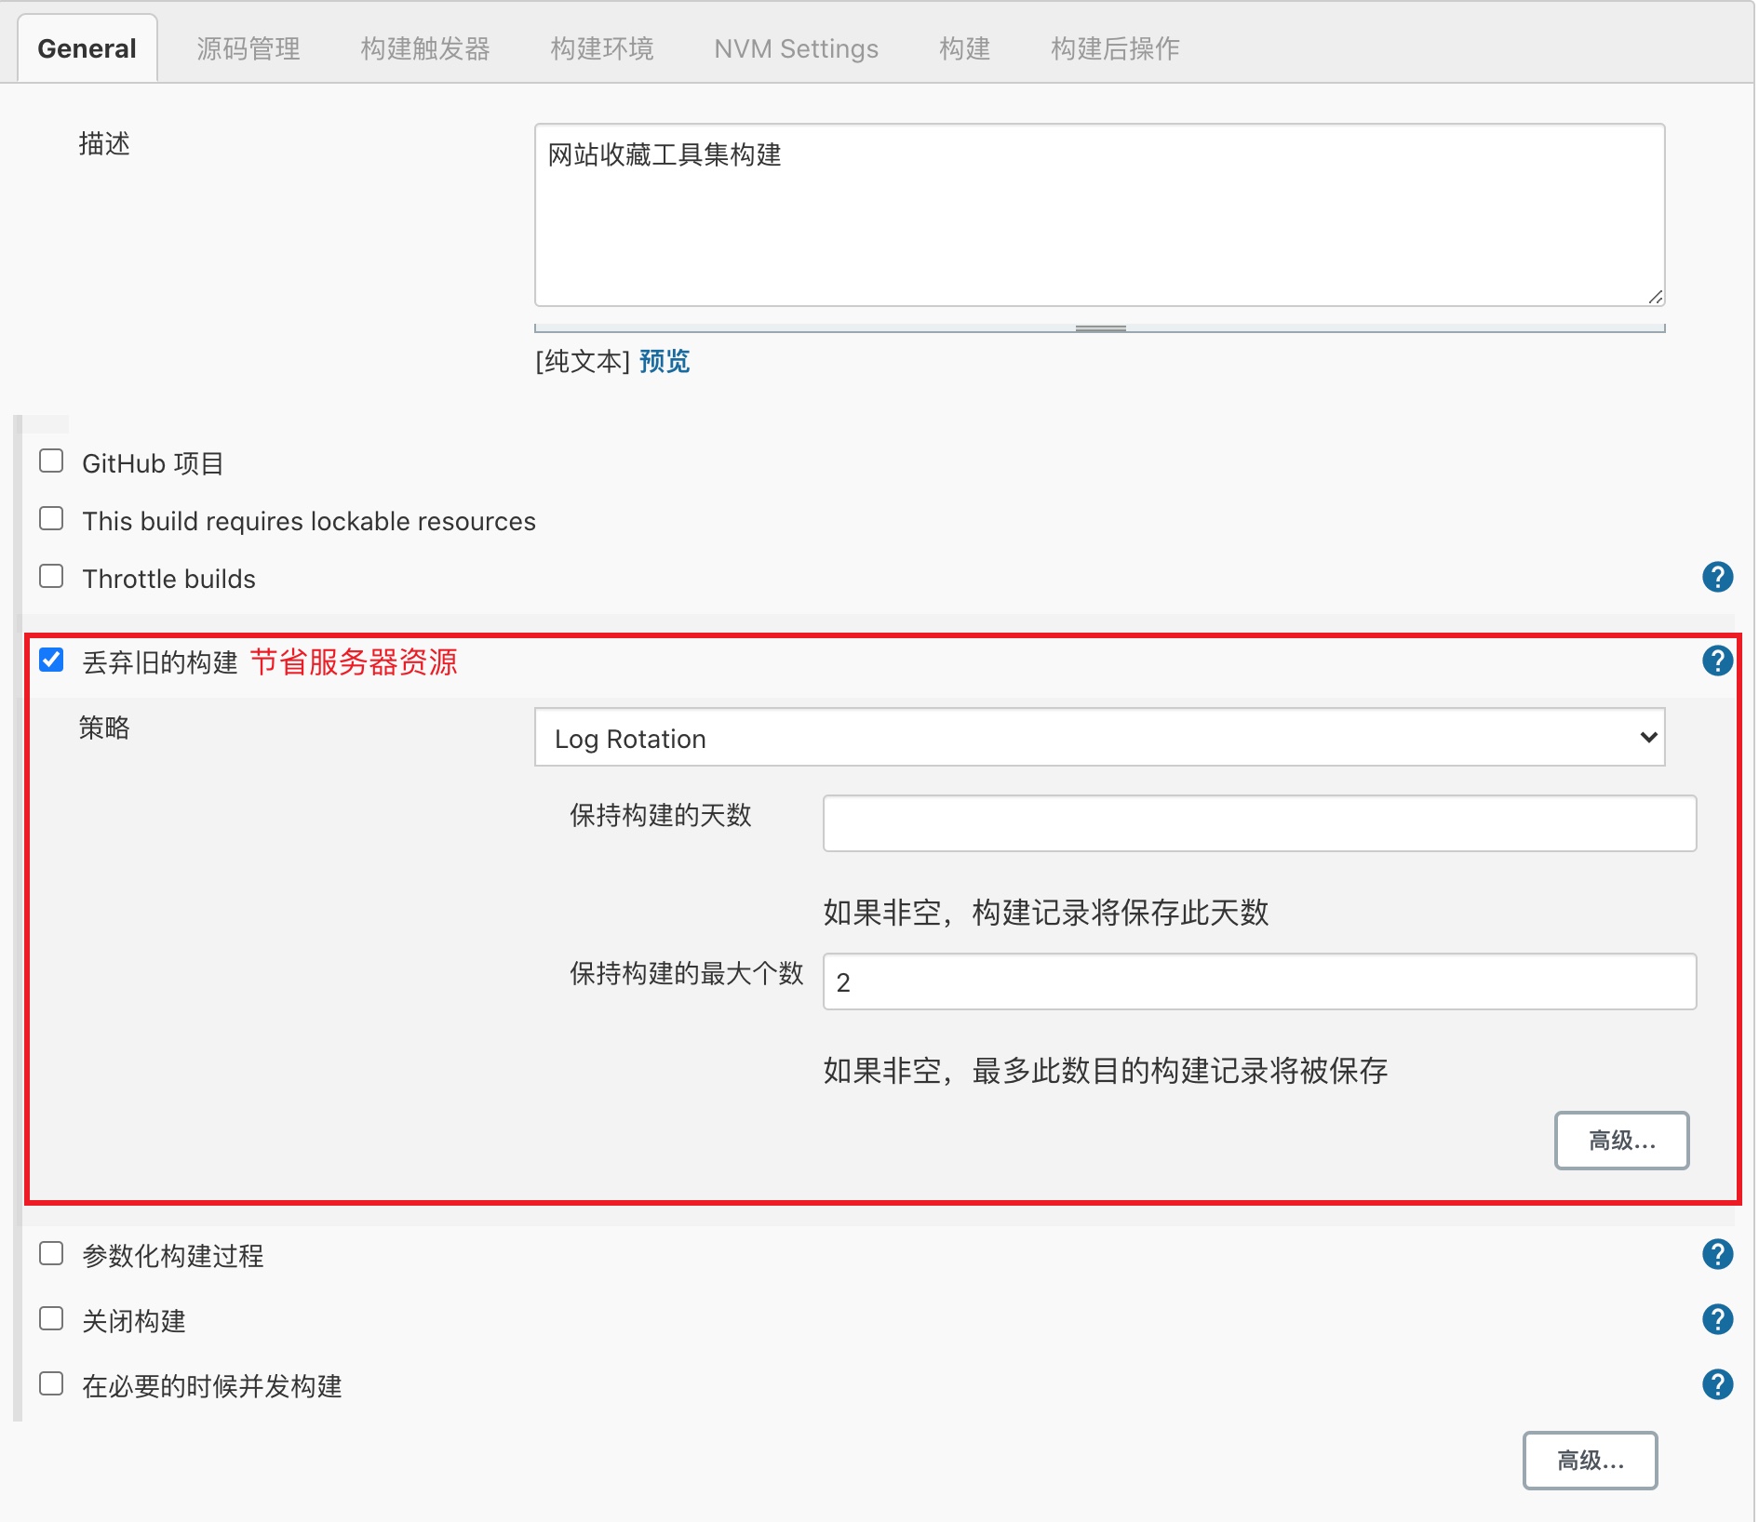
Task: Uncheck the 丢弃旧的构建 checkbox
Action: click(x=51, y=661)
